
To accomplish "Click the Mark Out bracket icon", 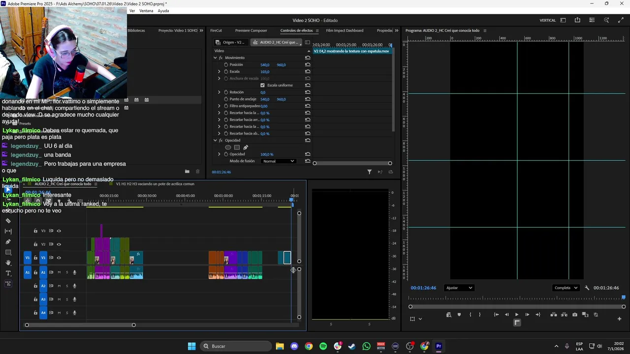I will pyautogui.click(x=480, y=315).
